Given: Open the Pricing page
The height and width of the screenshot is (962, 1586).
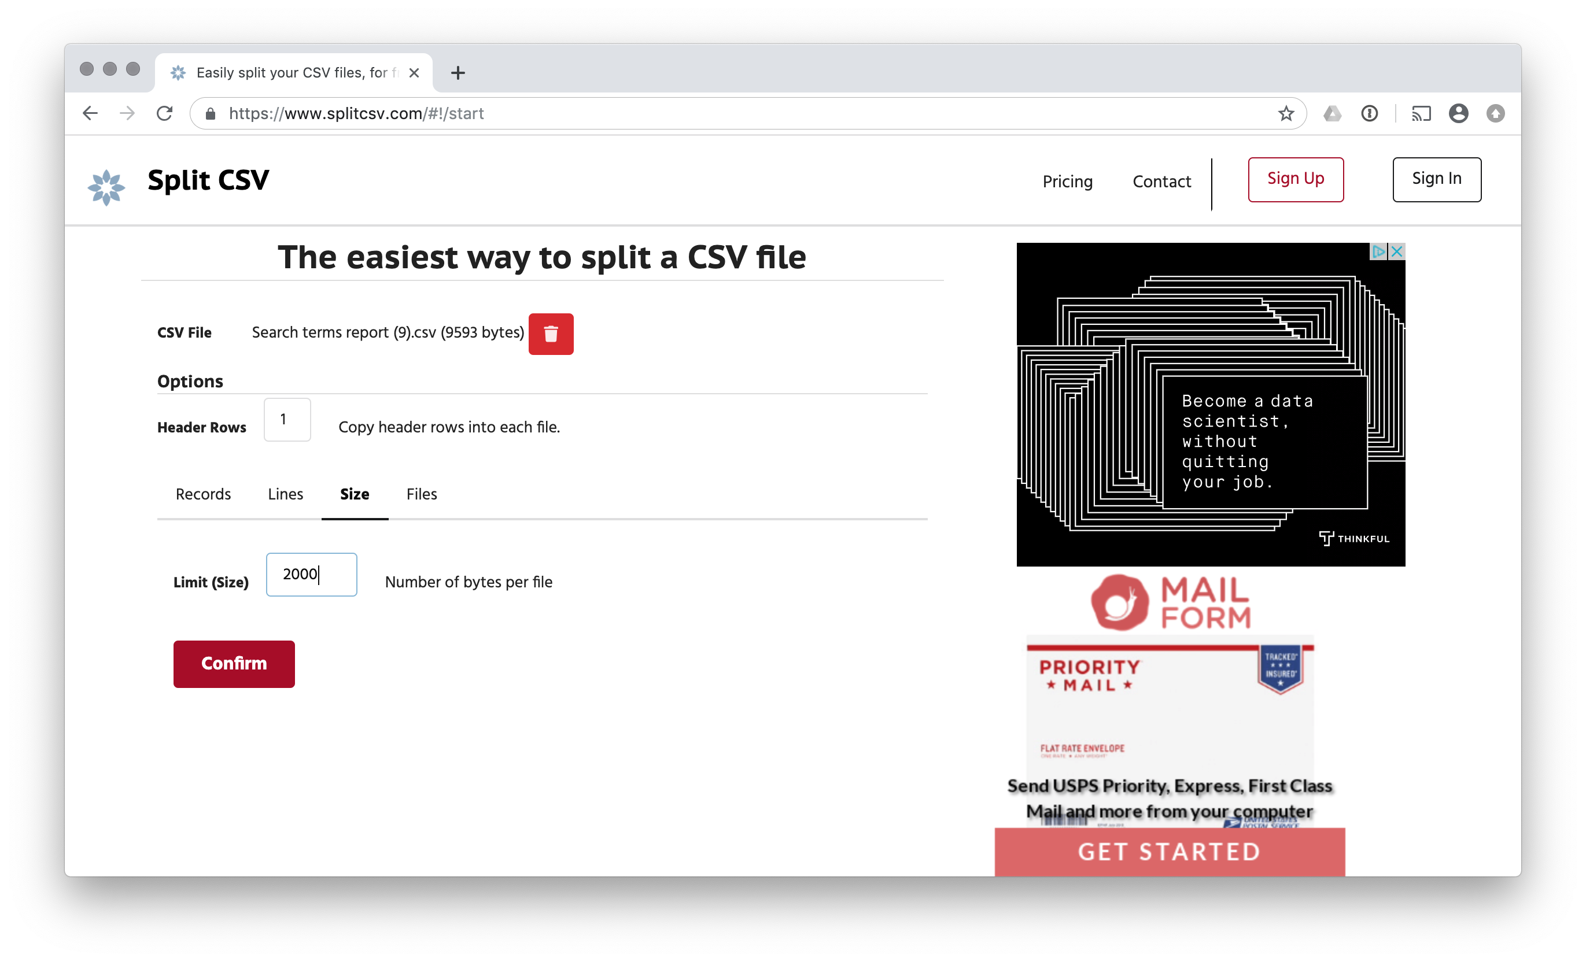Looking at the screenshot, I should (1067, 182).
